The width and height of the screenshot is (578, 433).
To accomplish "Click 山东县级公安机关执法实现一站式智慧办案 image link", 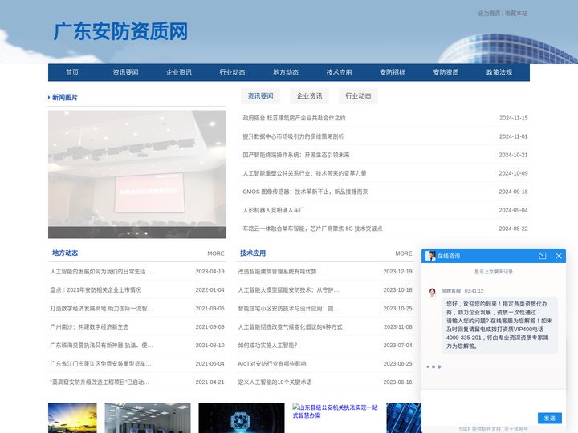I will point(335,411).
